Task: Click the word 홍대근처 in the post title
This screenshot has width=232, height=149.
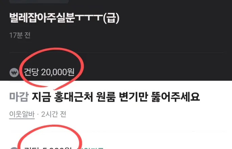Action: pyautogui.click(x=73, y=97)
